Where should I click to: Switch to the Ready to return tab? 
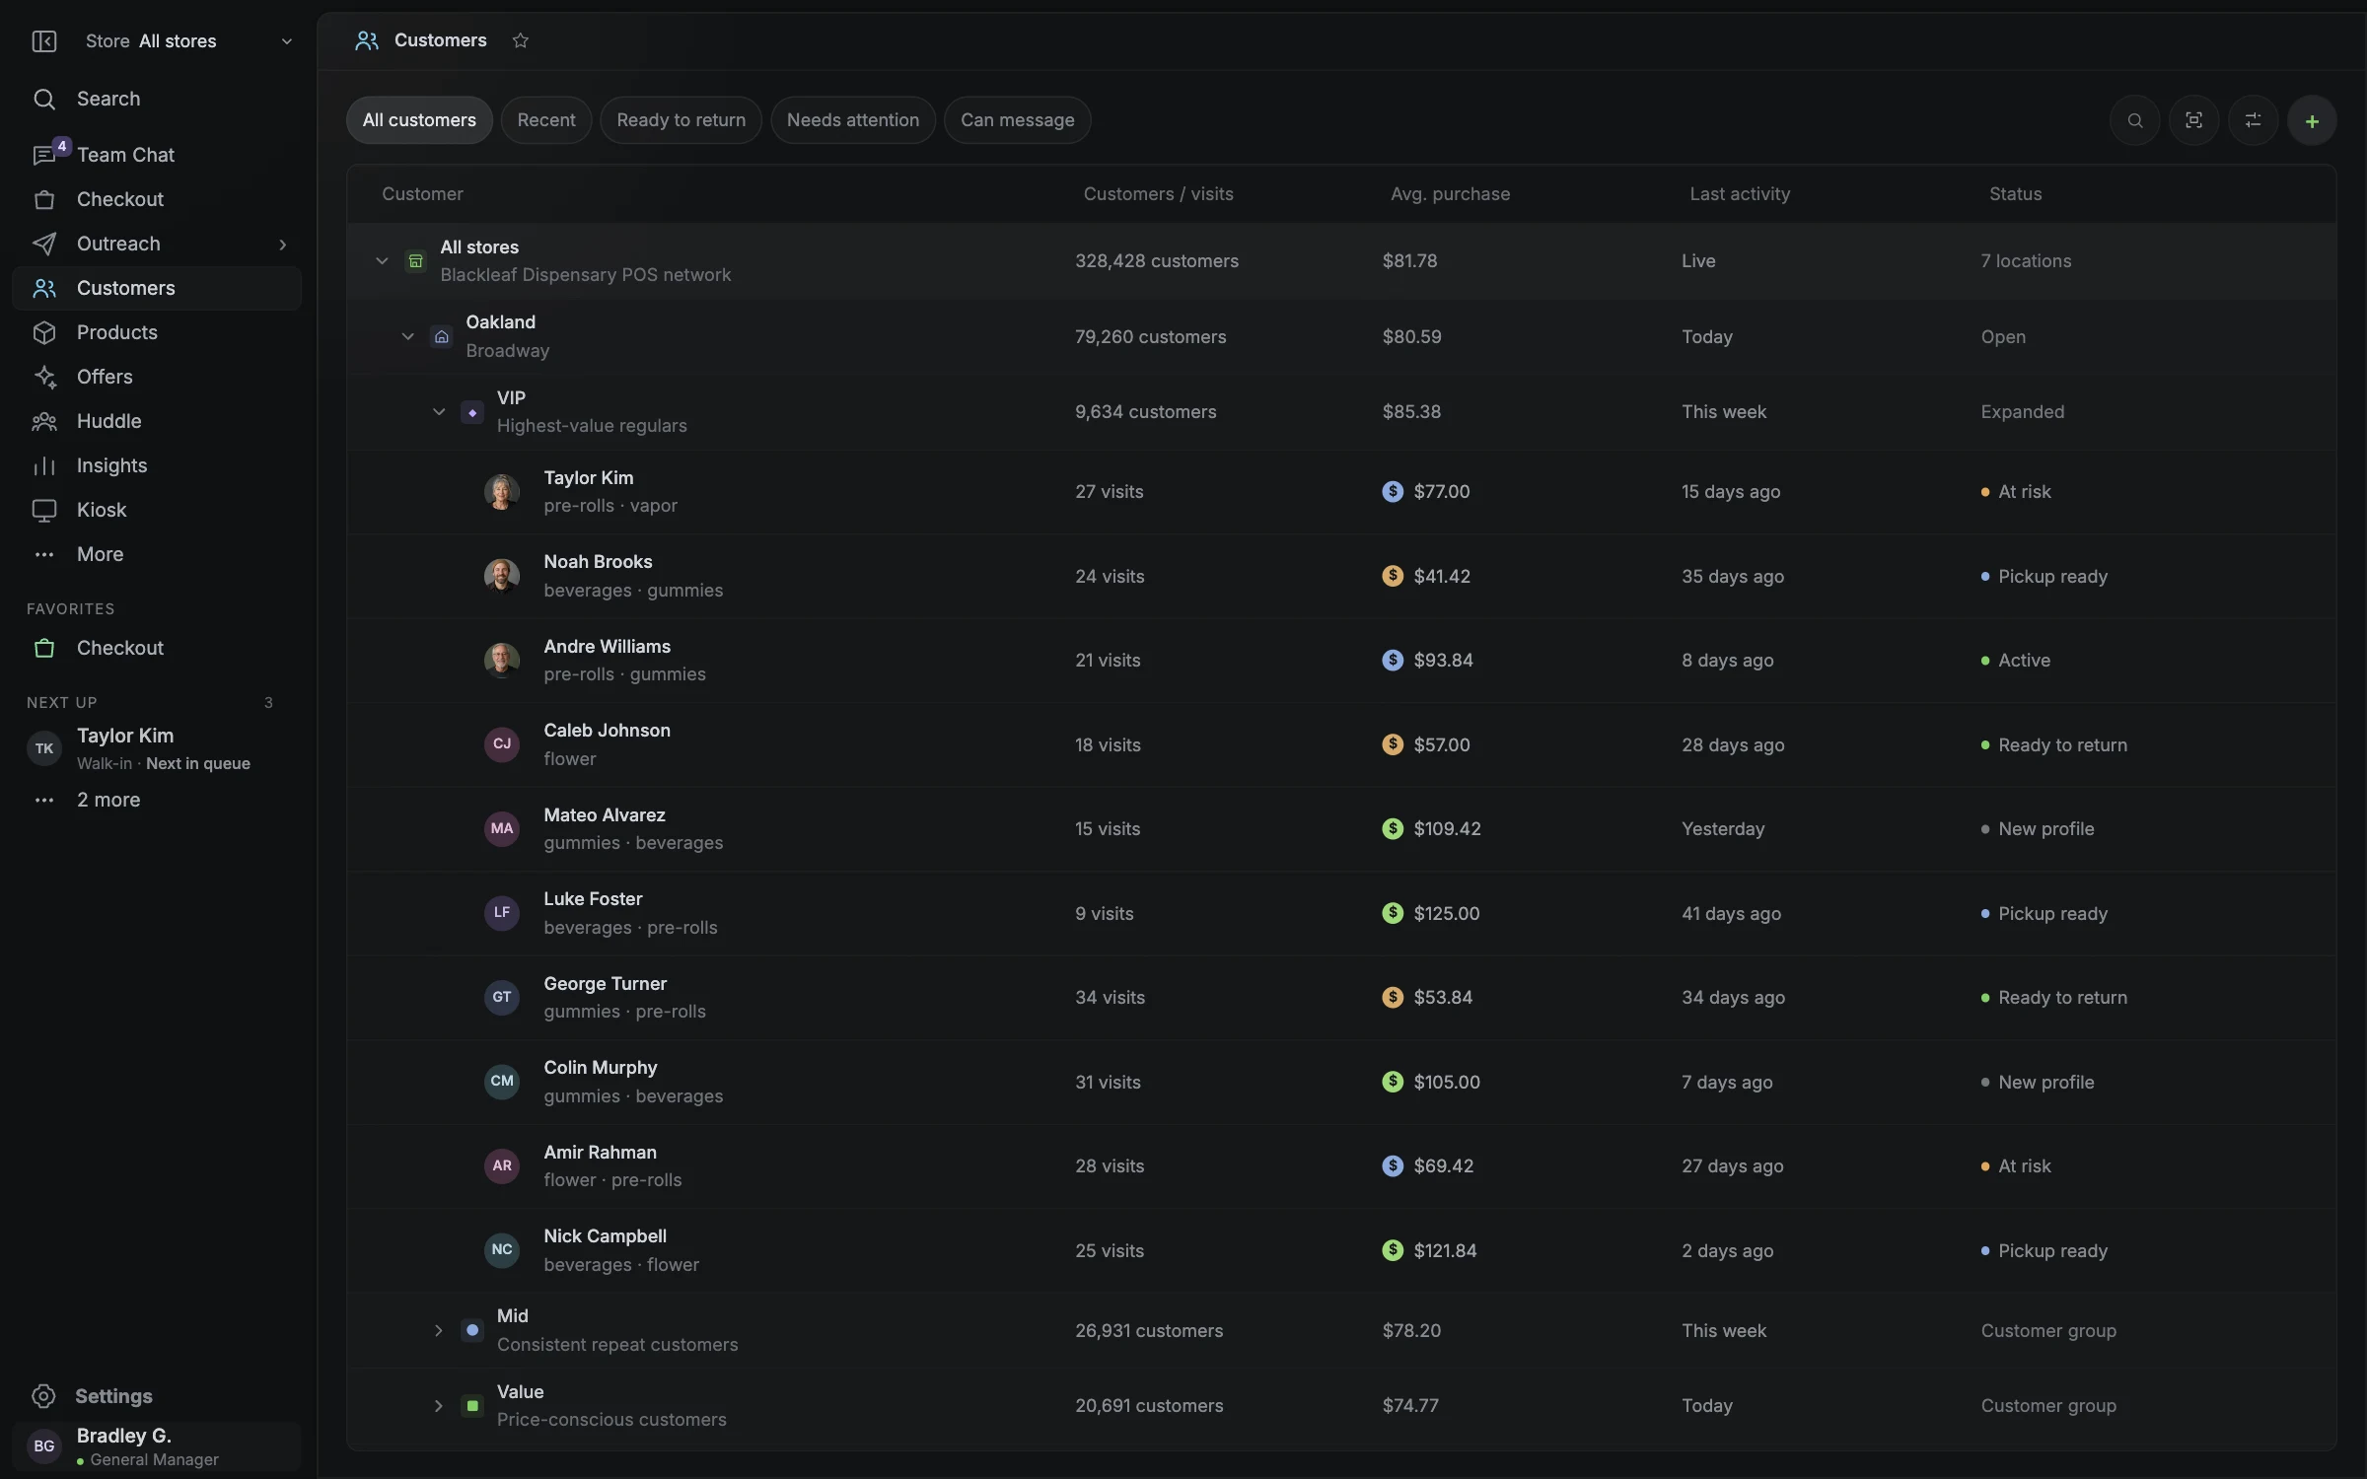pyautogui.click(x=681, y=120)
